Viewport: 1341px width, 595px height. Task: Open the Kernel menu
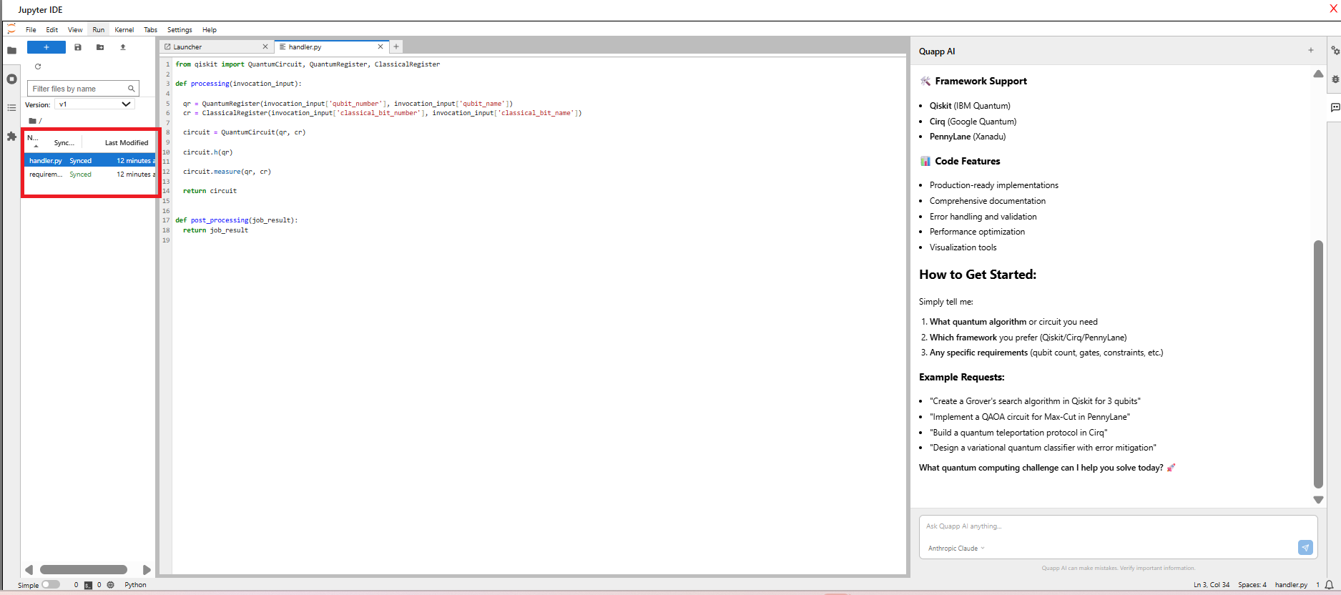[124, 30]
